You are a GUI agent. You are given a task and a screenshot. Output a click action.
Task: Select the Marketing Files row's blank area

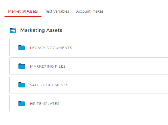tap(118, 66)
